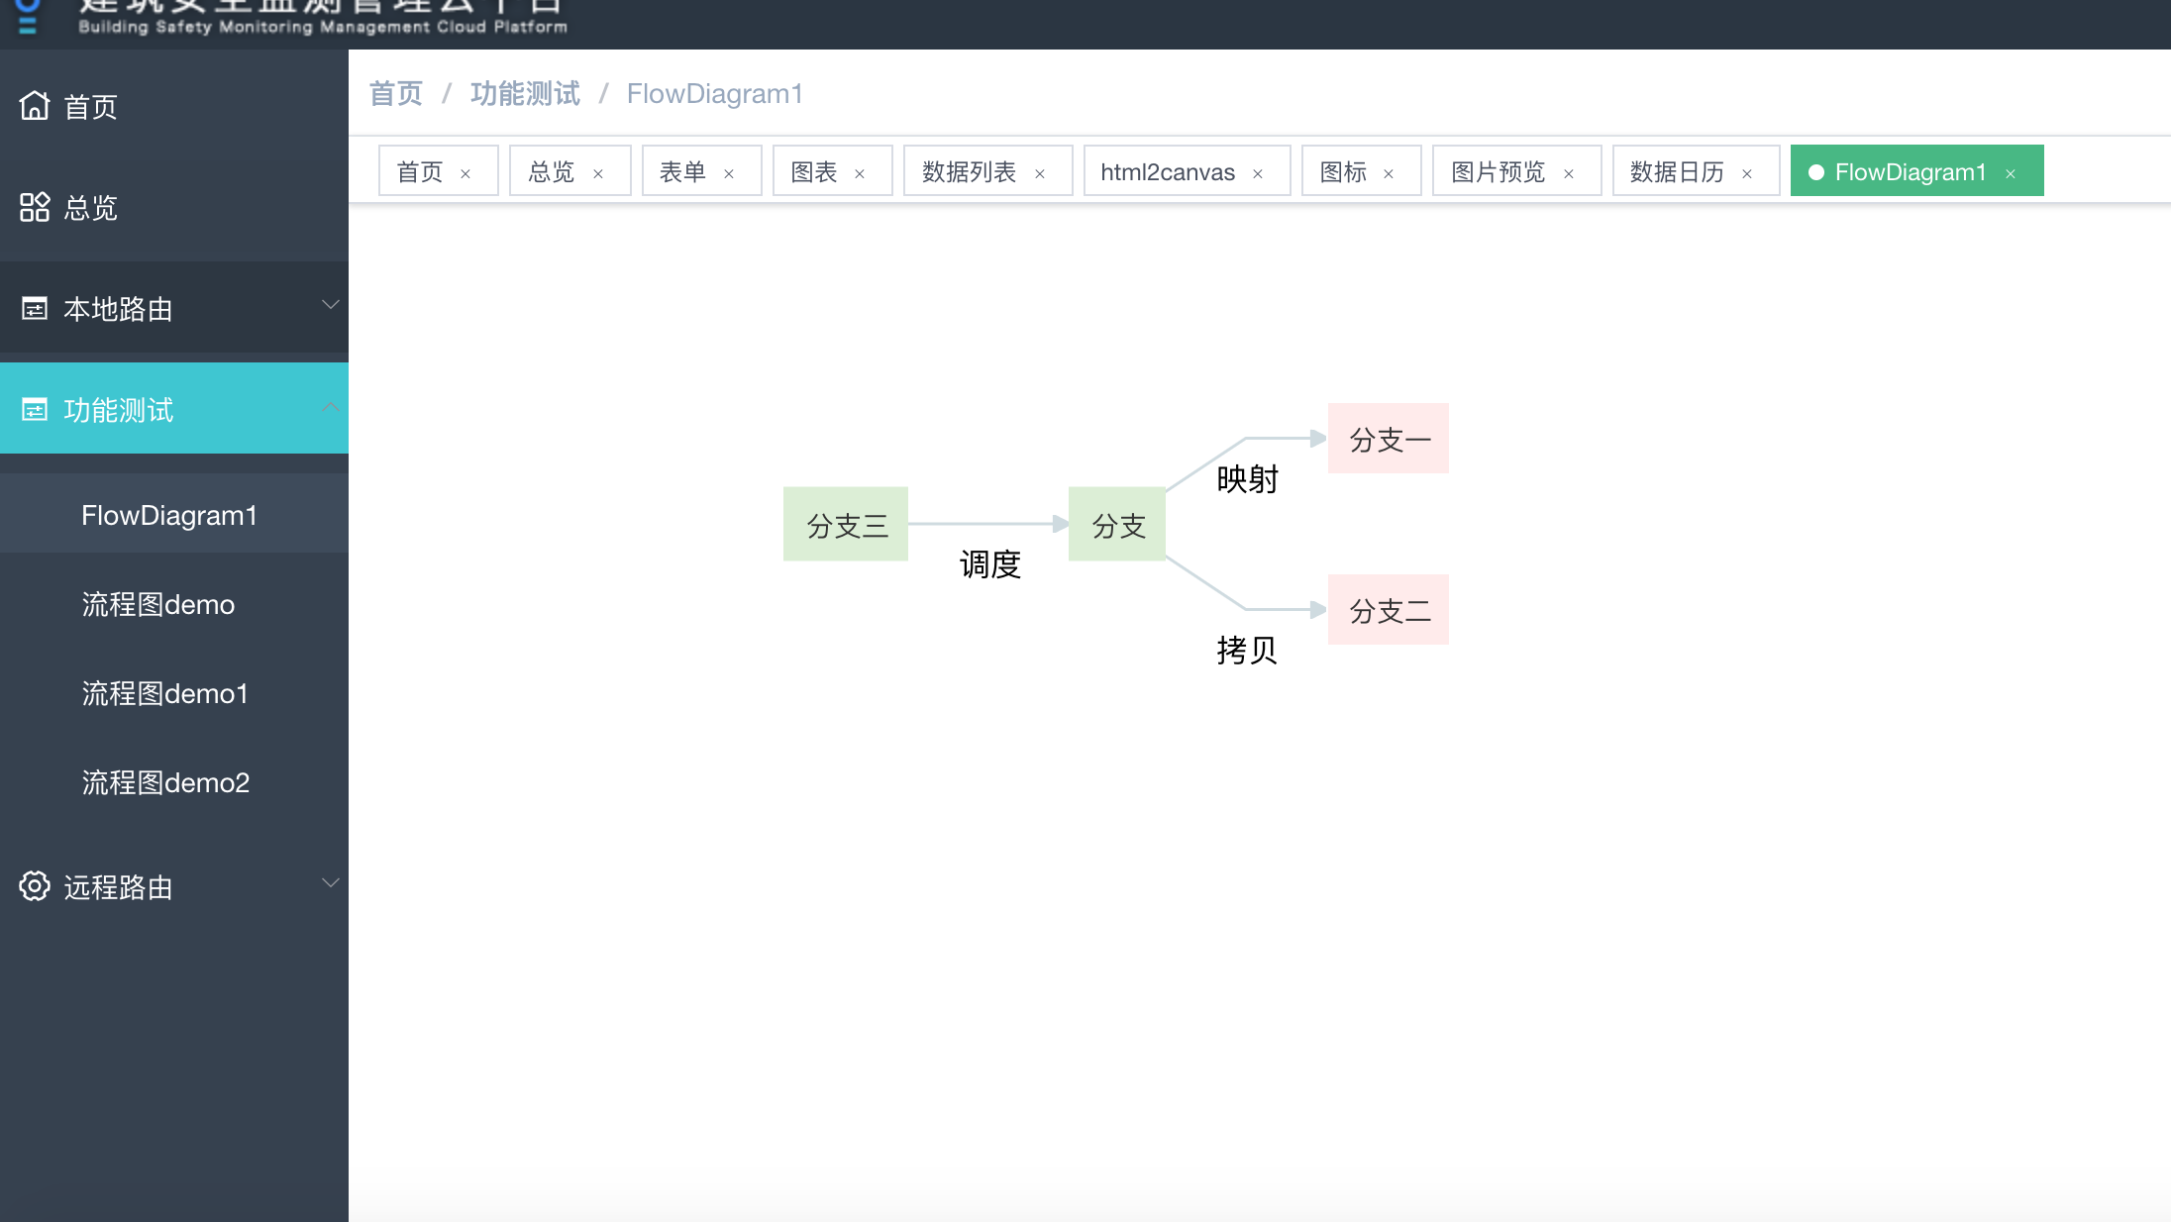Click the 远程路由 gear icon
The image size is (2171, 1222).
click(x=35, y=886)
